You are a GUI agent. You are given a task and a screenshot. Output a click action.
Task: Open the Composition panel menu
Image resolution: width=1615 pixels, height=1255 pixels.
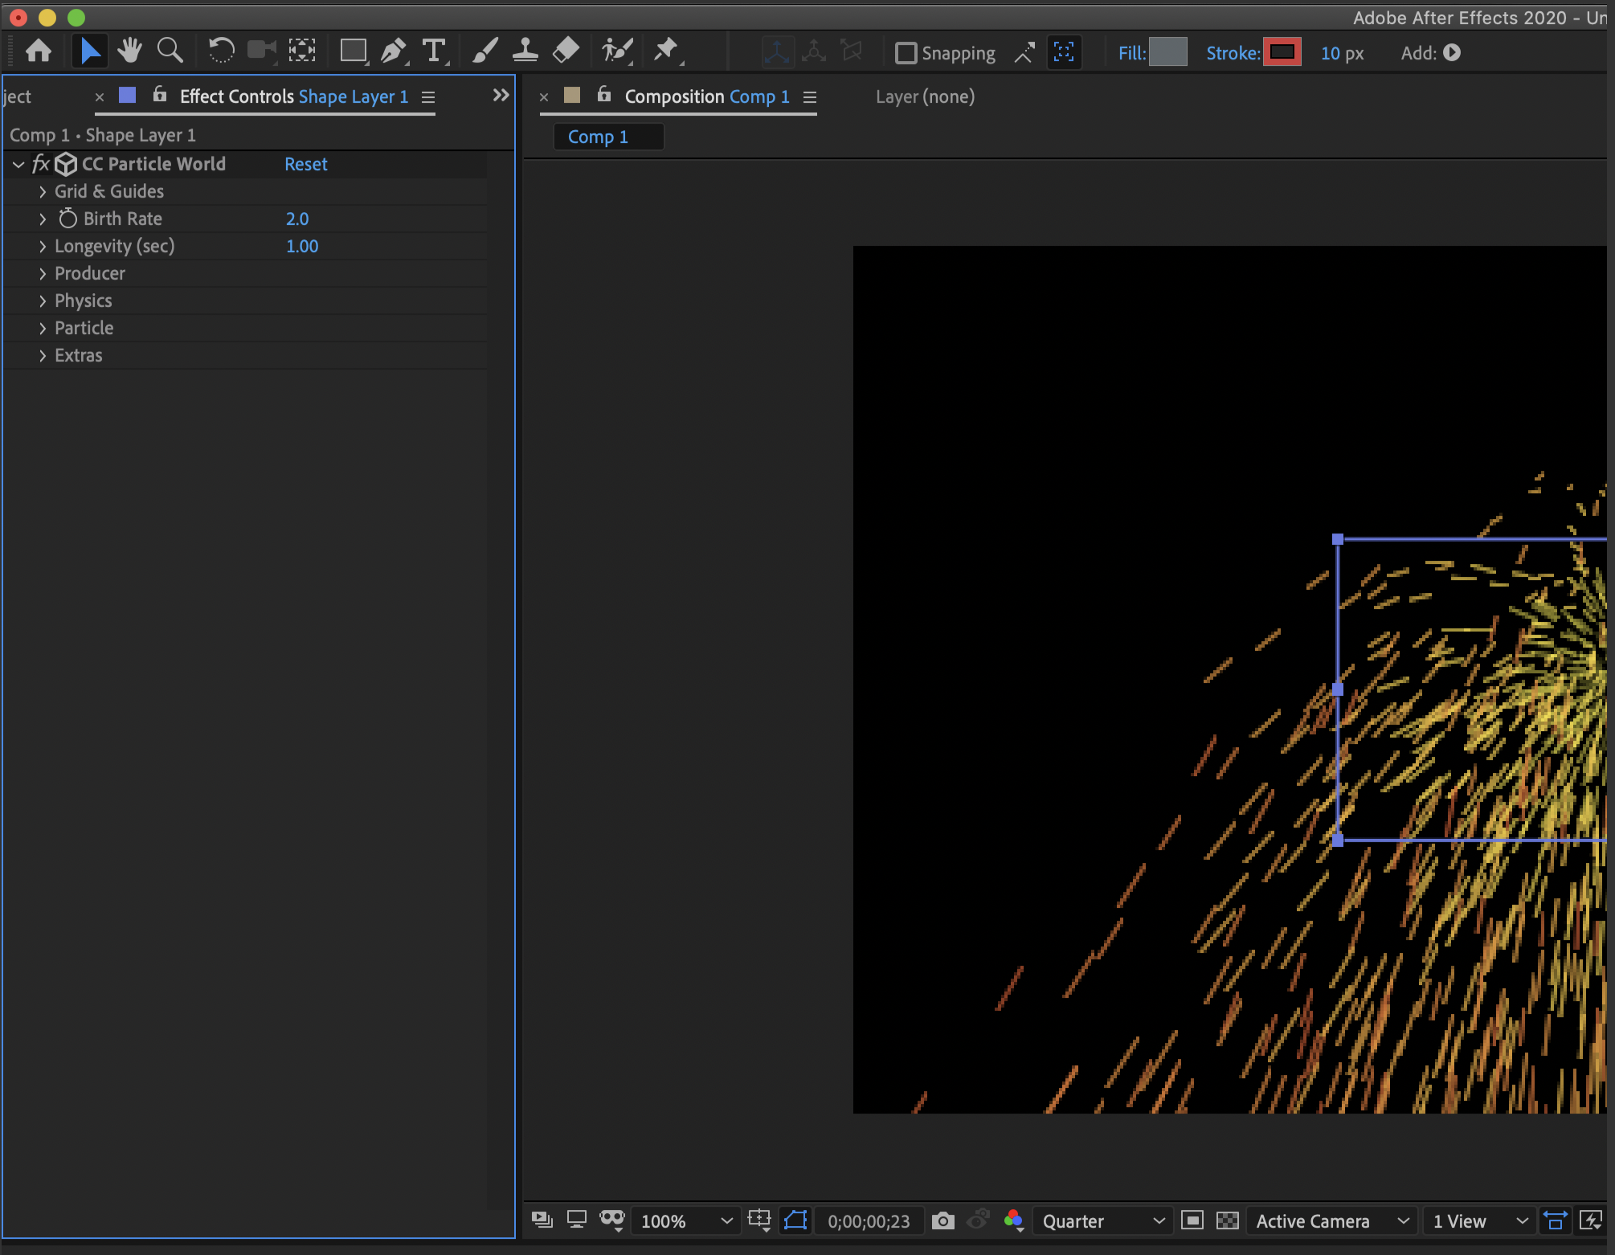[810, 97]
